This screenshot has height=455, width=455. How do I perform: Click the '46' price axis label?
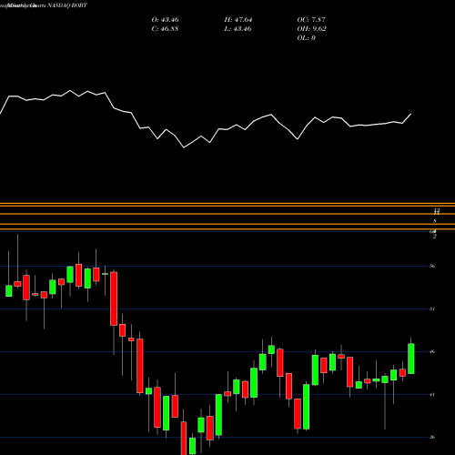tap(432, 351)
